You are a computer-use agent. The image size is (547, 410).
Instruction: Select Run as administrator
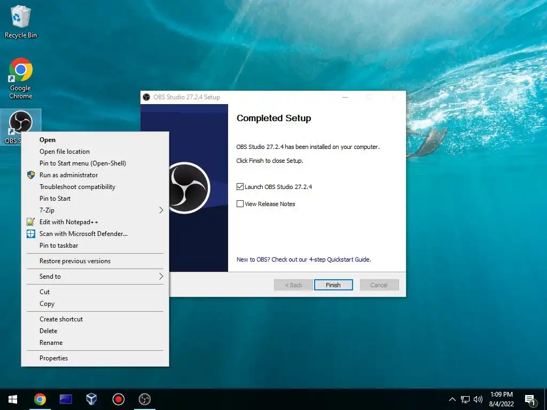point(95,175)
